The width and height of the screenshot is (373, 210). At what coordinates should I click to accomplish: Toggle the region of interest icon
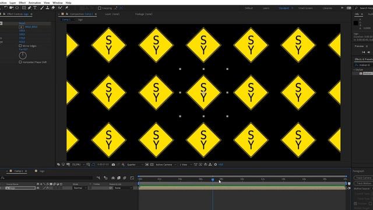(x=147, y=164)
